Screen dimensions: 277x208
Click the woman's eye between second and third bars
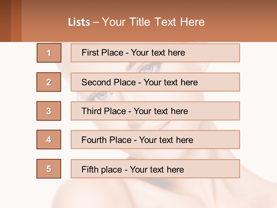click(x=101, y=96)
